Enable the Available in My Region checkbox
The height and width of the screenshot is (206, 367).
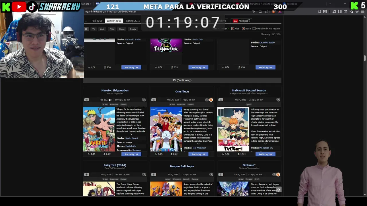pos(254,29)
